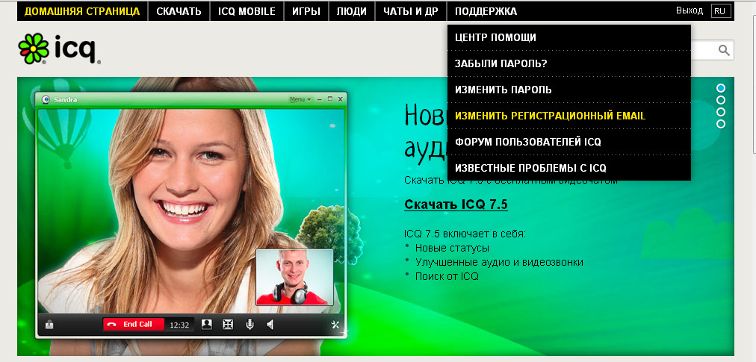Click the webcam icon at call bar left
756x362 pixels.
pyautogui.click(x=49, y=325)
